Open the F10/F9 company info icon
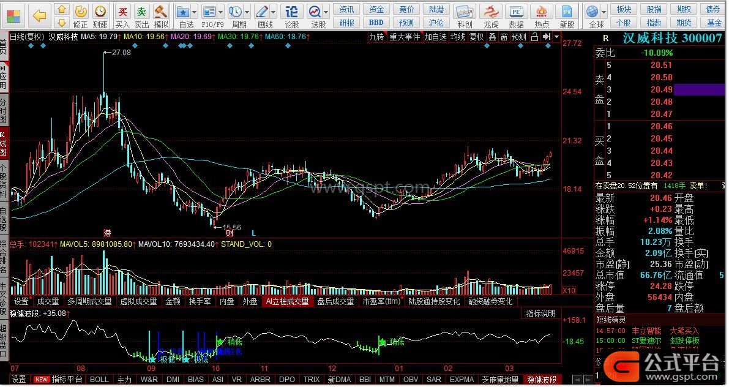 (209, 11)
